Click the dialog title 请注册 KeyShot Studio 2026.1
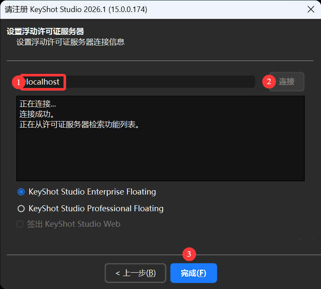 click(76, 9)
